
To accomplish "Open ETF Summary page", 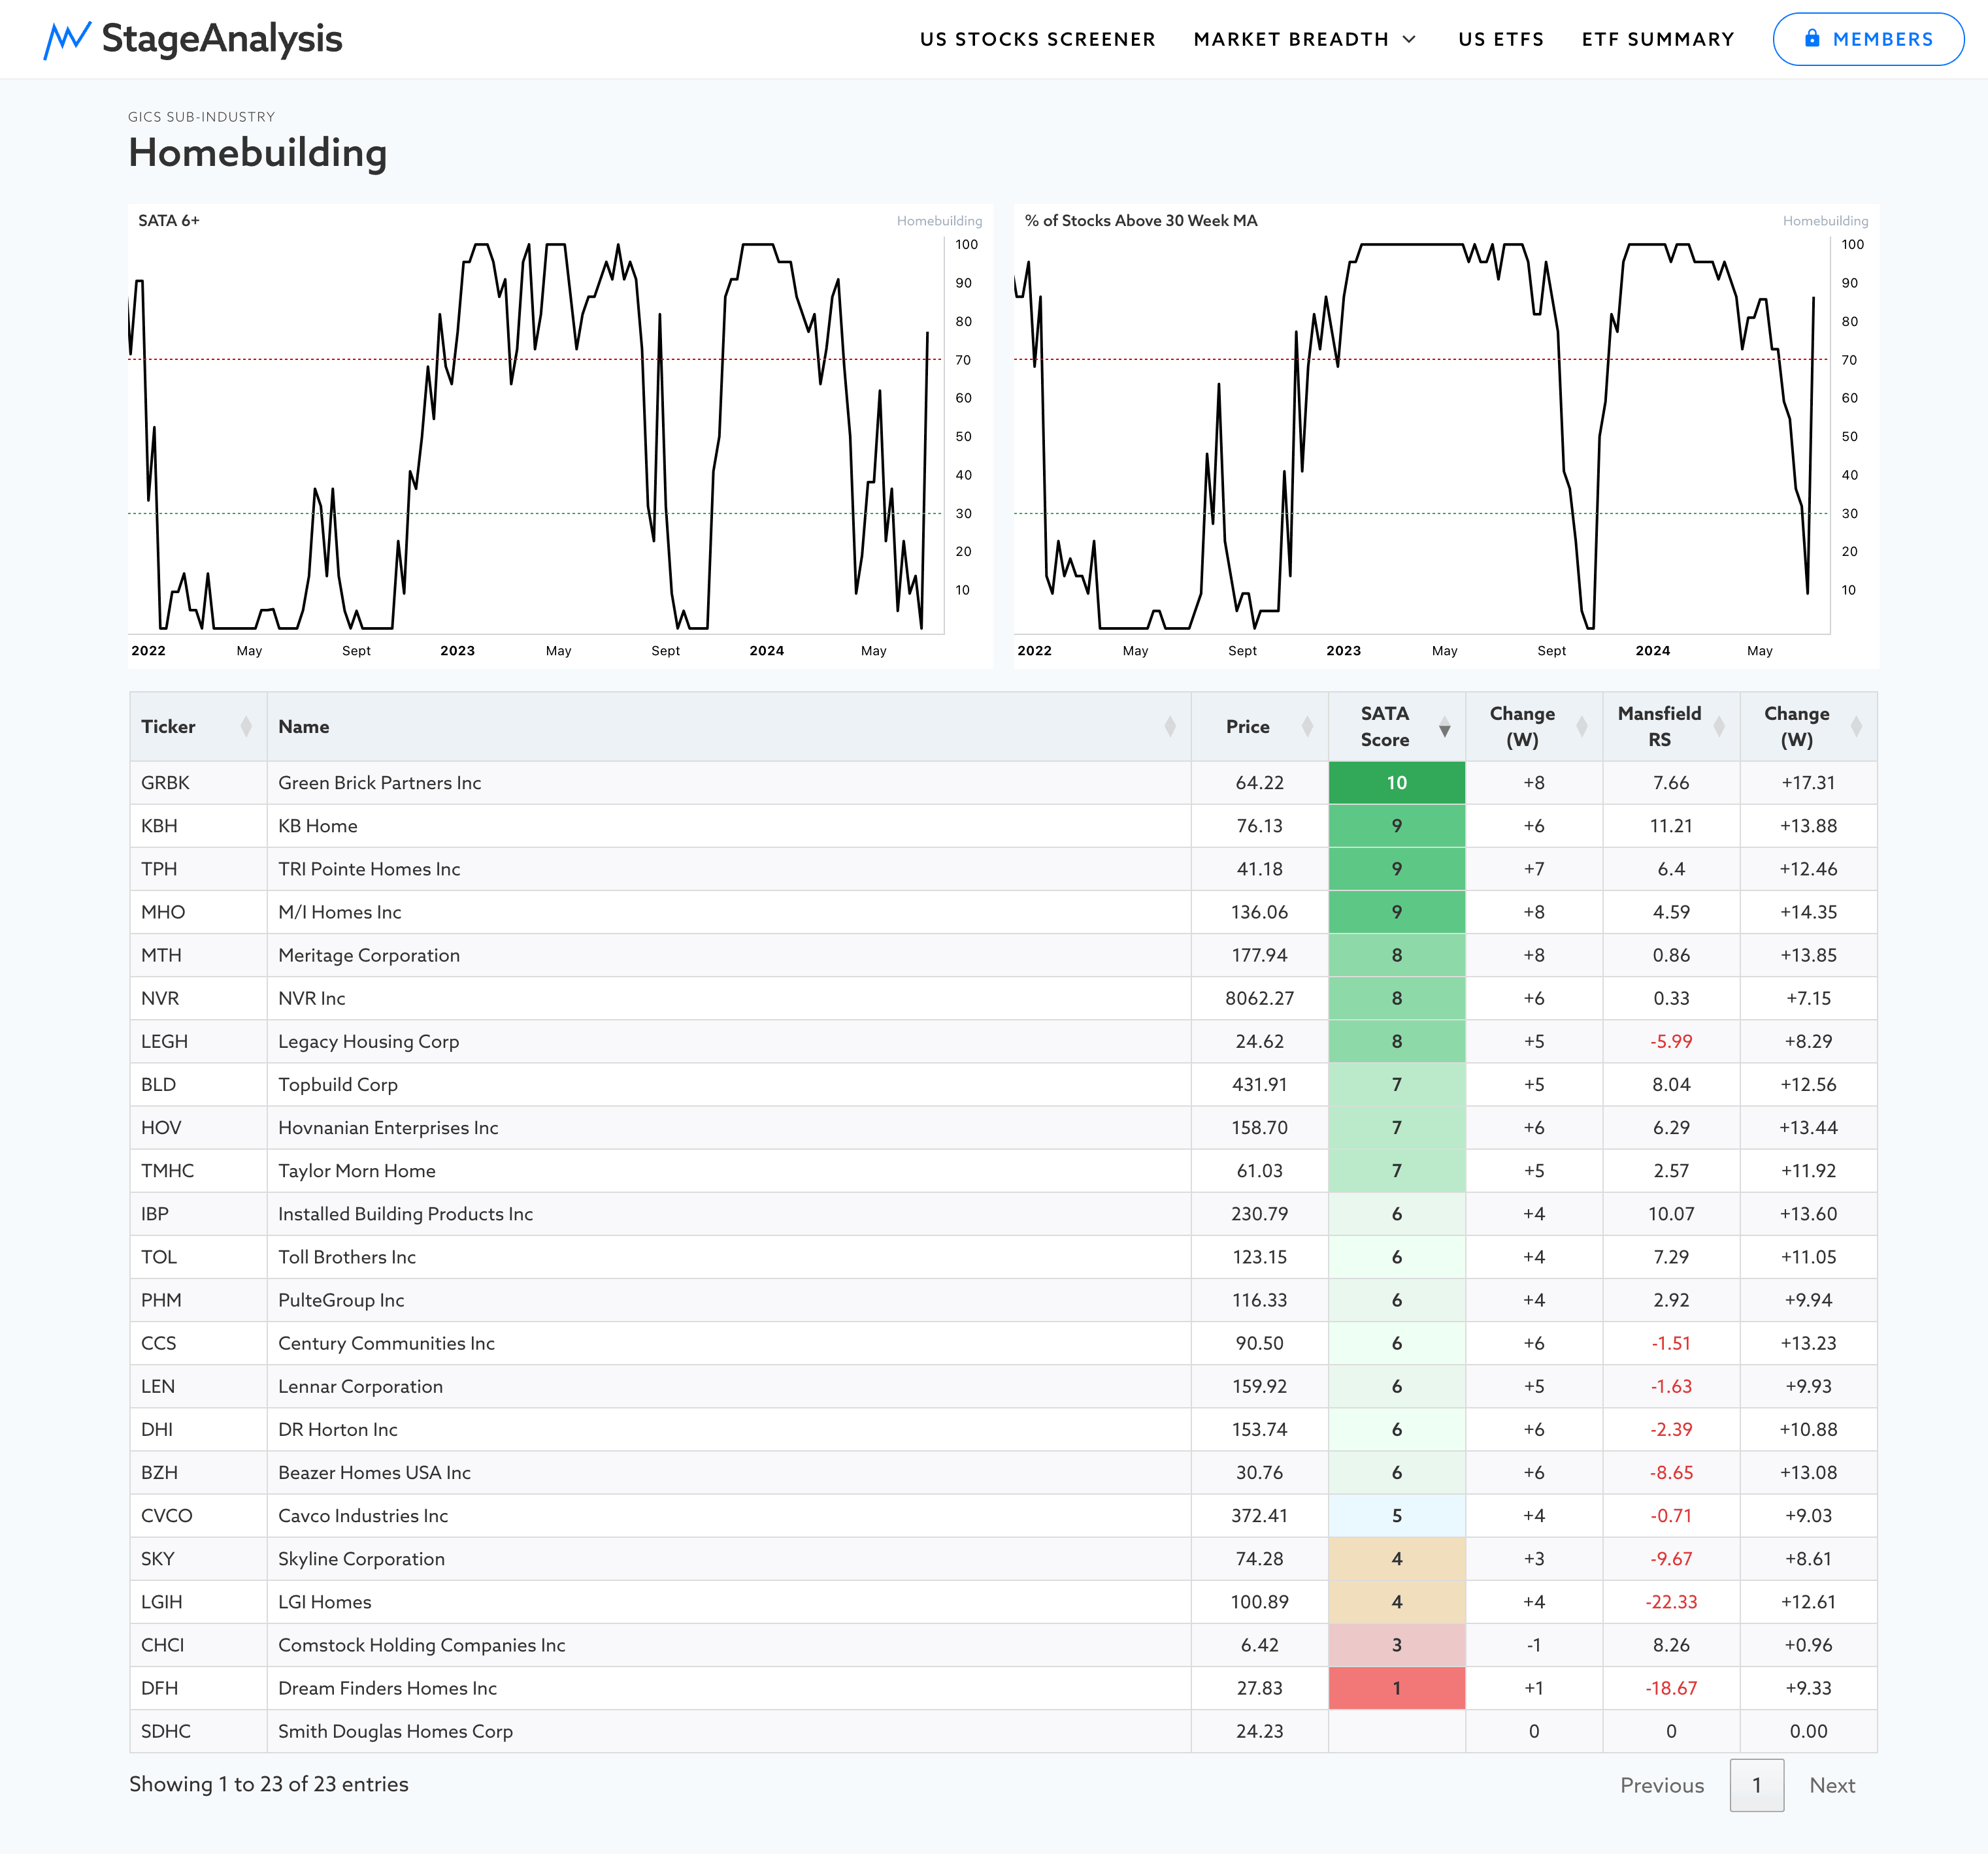I will pyautogui.click(x=1657, y=39).
